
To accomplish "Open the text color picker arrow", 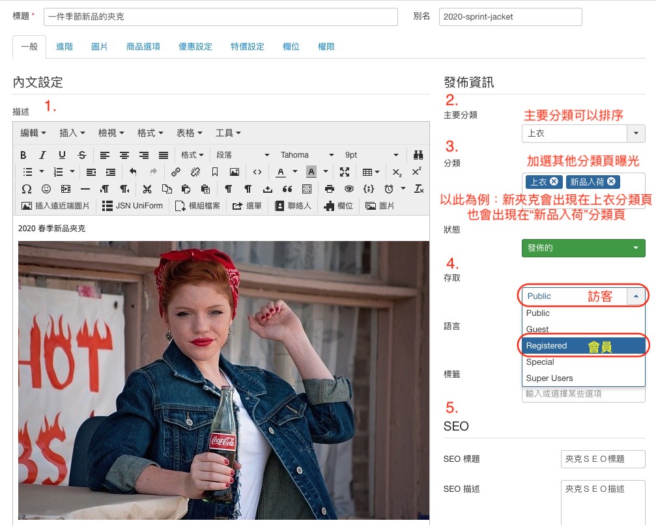I will click(x=294, y=172).
